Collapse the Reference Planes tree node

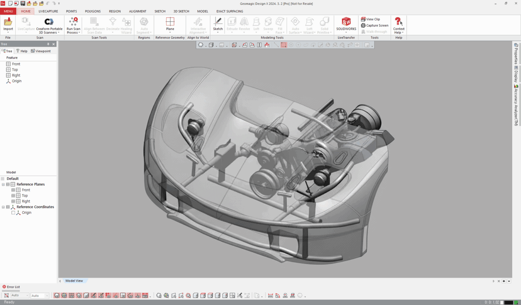point(3,184)
